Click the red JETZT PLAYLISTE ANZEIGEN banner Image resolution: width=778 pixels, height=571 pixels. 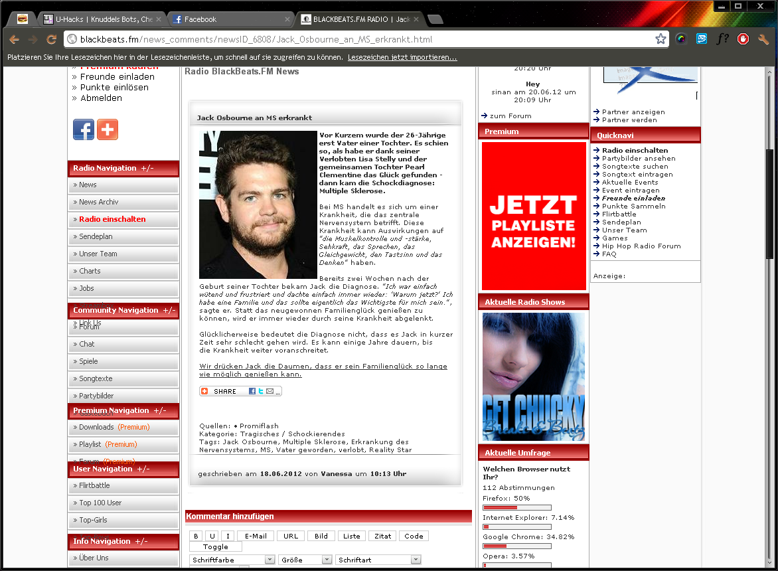[x=534, y=216]
